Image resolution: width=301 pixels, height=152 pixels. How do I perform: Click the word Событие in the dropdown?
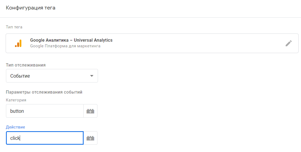point(20,76)
